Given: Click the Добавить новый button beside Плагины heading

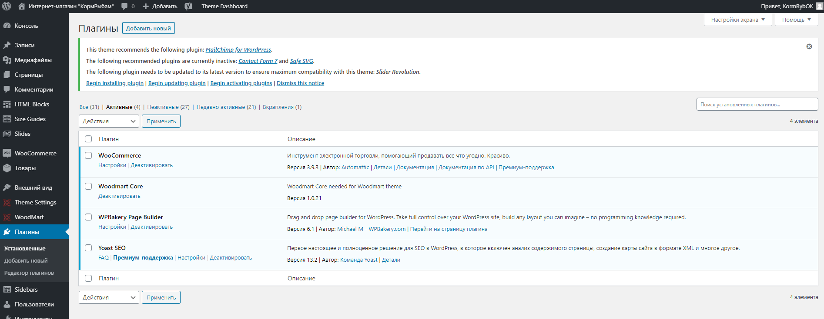Looking at the screenshot, I should pyautogui.click(x=148, y=28).
